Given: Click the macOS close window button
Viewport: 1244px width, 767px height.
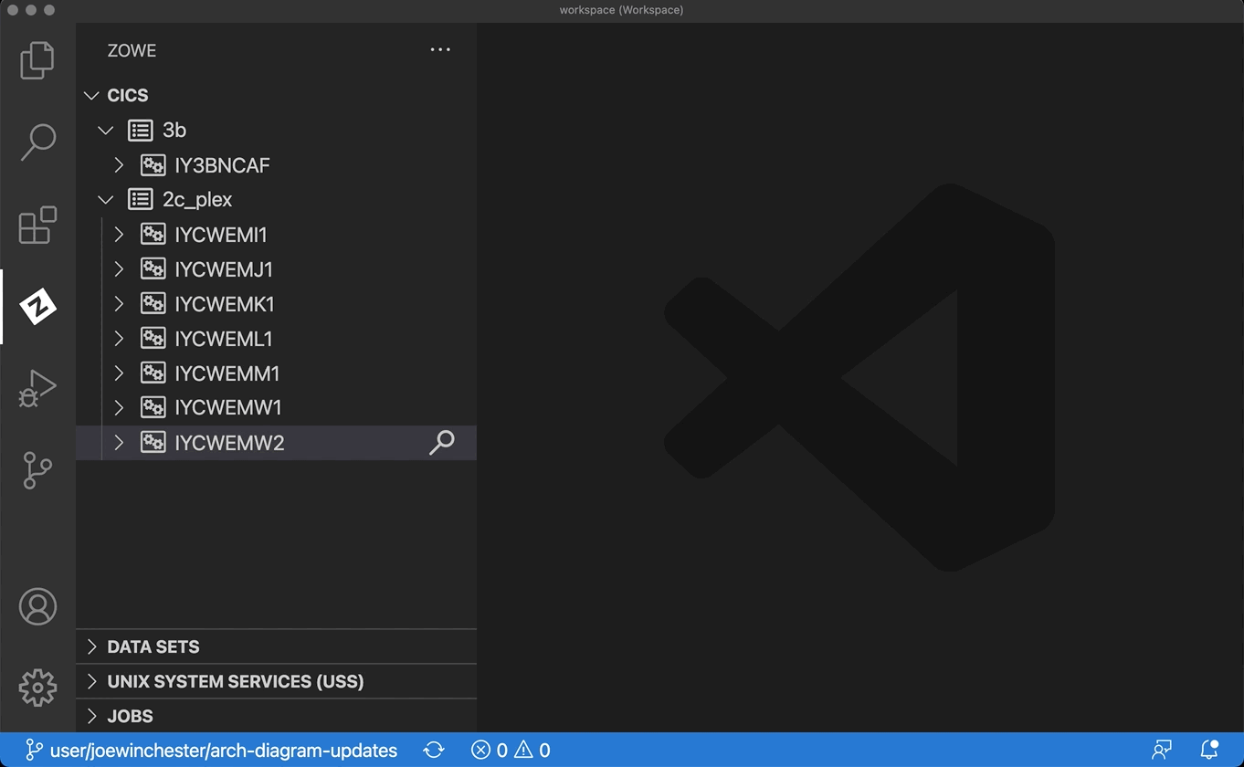Looking at the screenshot, I should point(13,10).
